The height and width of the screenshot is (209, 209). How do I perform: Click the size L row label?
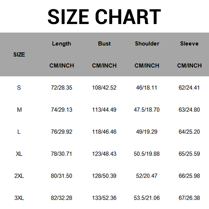click(x=19, y=132)
